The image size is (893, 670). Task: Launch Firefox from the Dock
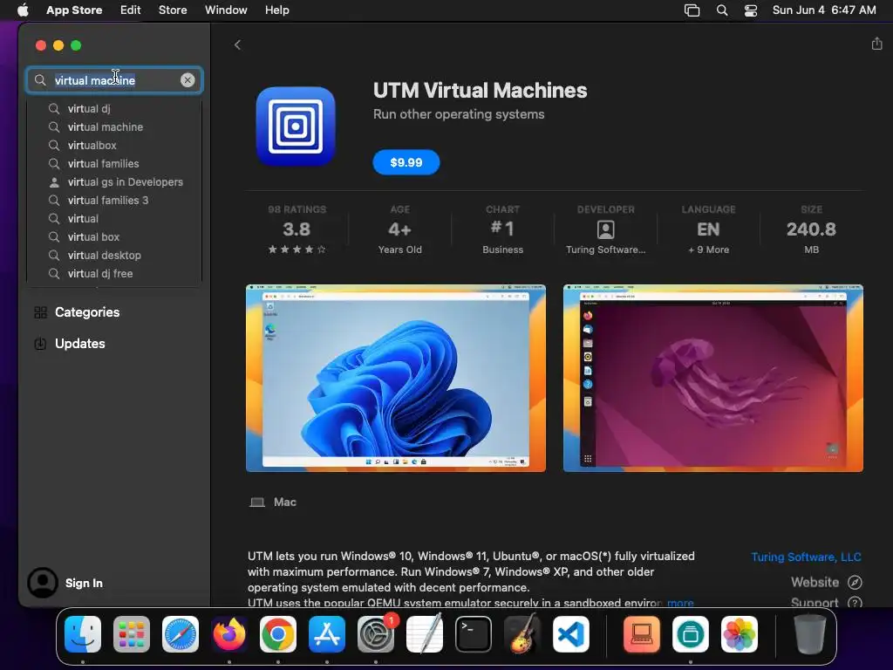229,634
